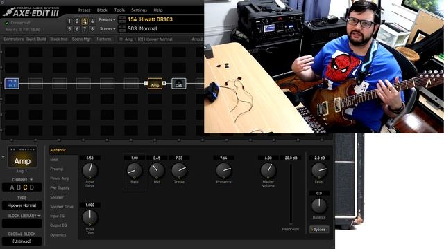Open the Controllers panel
444x249 pixels.
14,39
